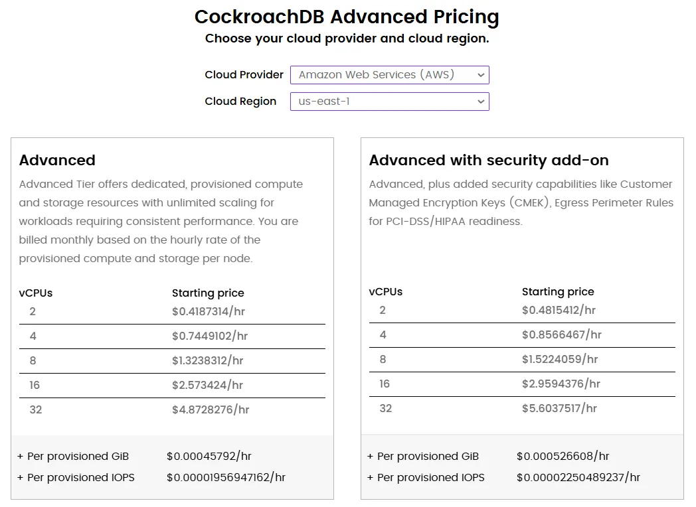
Task: Select the Advanced with security add-on heading
Action: tap(489, 160)
